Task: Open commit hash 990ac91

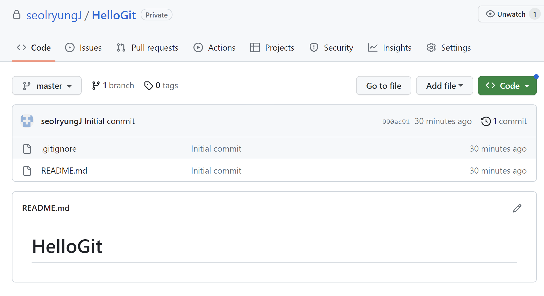Action: (396, 122)
